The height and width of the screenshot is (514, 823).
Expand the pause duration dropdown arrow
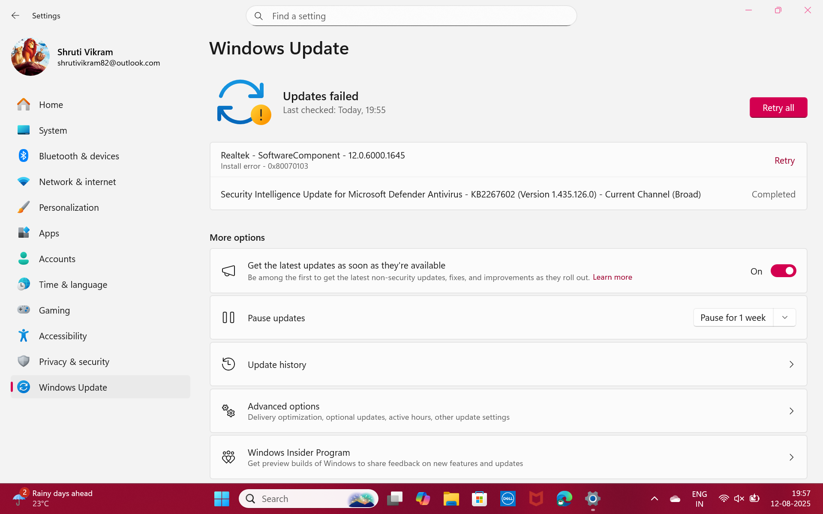coord(785,317)
